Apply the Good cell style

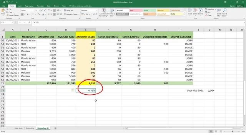(x=150, y=10)
